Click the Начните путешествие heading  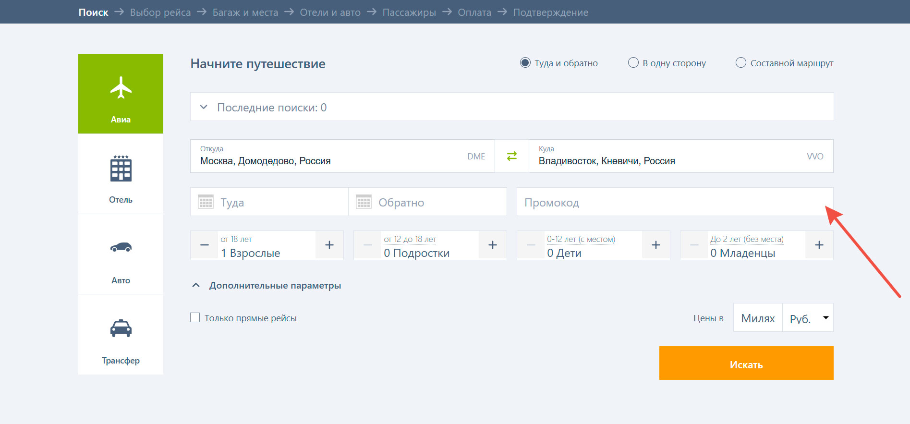tap(258, 63)
